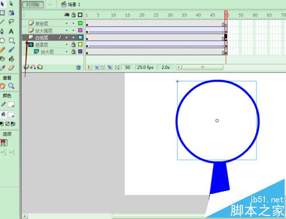Image resolution: width=286 pixels, height=219 pixels.
Task: Click the red playhead at frame 50
Action: coord(226,15)
